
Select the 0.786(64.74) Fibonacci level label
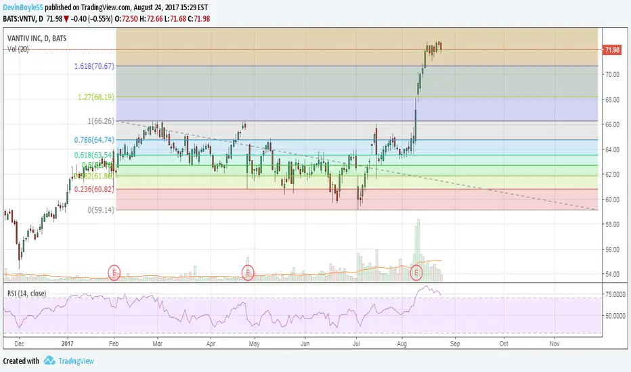pyautogui.click(x=94, y=140)
